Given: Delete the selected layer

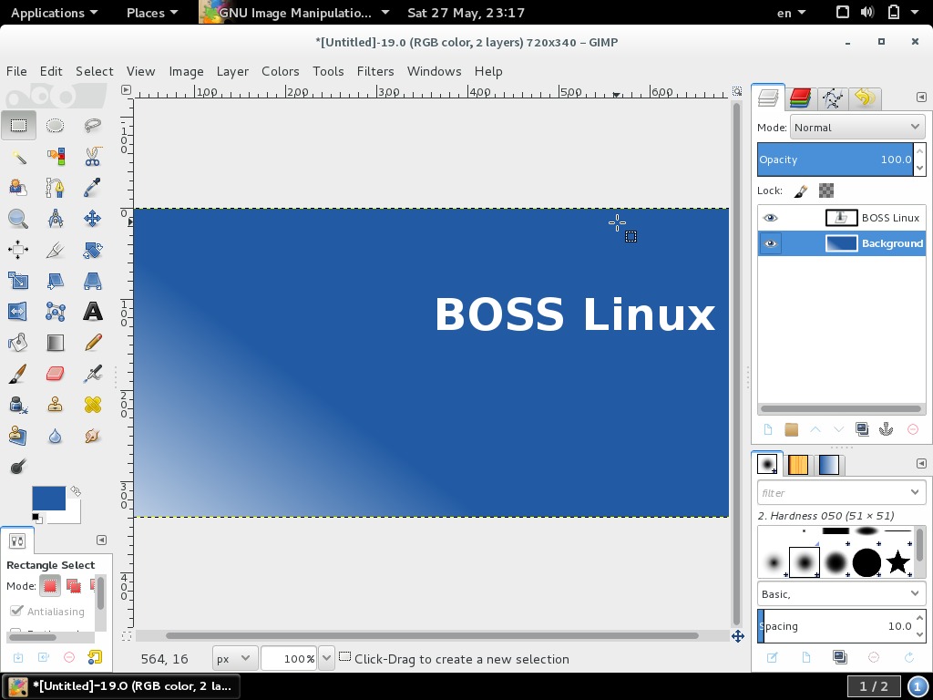Looking at the screenshot, I should point(913,428).
